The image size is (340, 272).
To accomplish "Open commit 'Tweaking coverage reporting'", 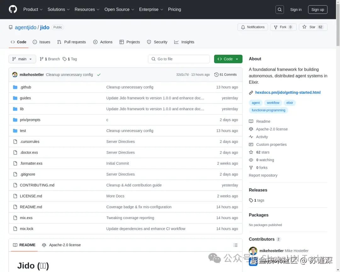I will 130,218.
